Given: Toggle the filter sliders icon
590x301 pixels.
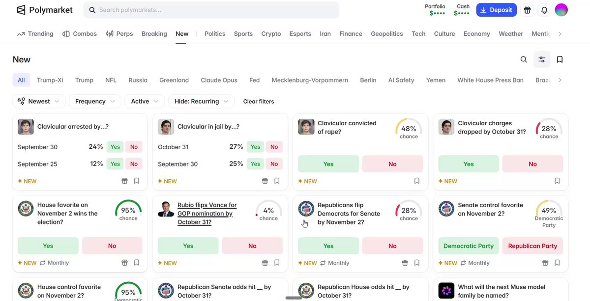Looking at the screenshot, I should coord(542,59).
